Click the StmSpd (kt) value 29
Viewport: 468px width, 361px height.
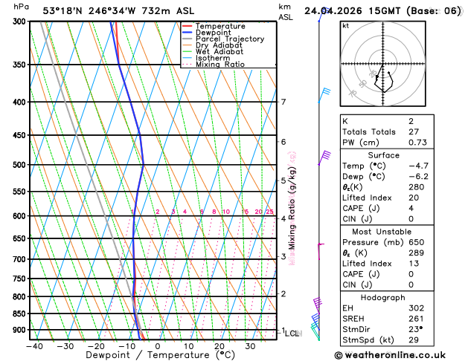(x=414, y=340)
